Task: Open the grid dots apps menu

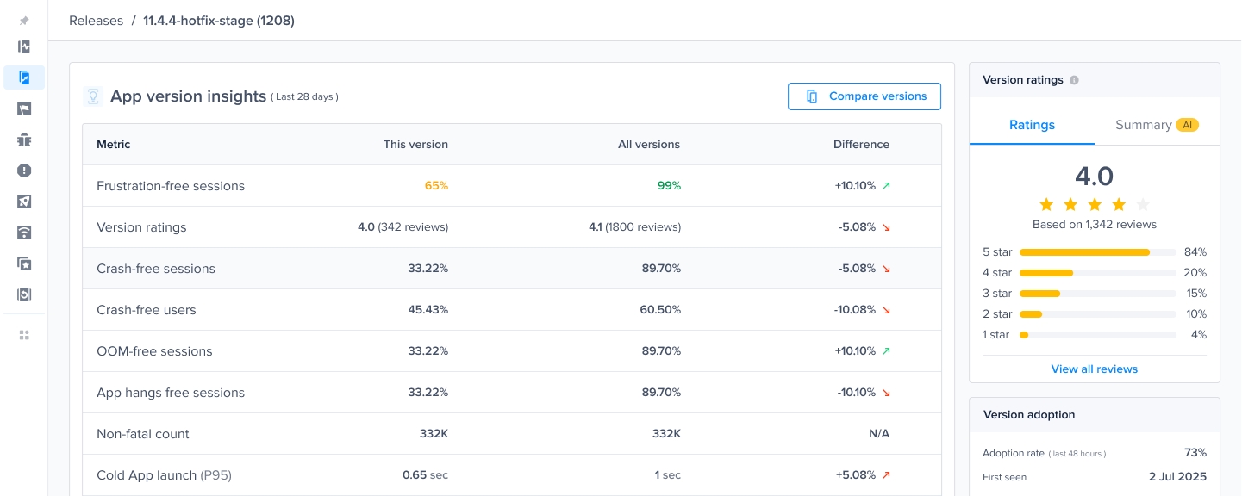Action: (24, 335)
